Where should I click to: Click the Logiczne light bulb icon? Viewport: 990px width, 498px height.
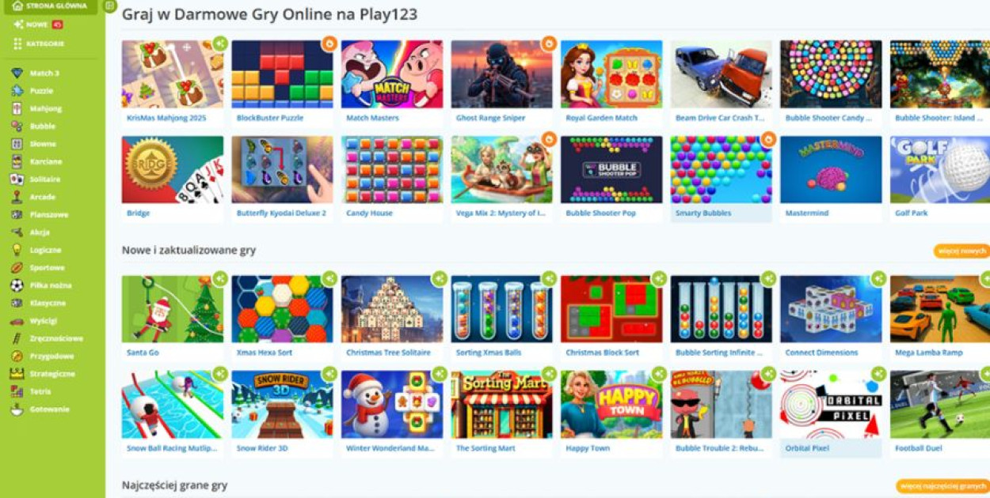click(x=17, y=250)
